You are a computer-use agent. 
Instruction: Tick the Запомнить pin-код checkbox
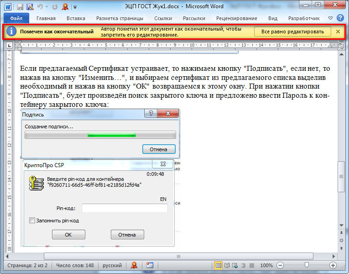32,221
